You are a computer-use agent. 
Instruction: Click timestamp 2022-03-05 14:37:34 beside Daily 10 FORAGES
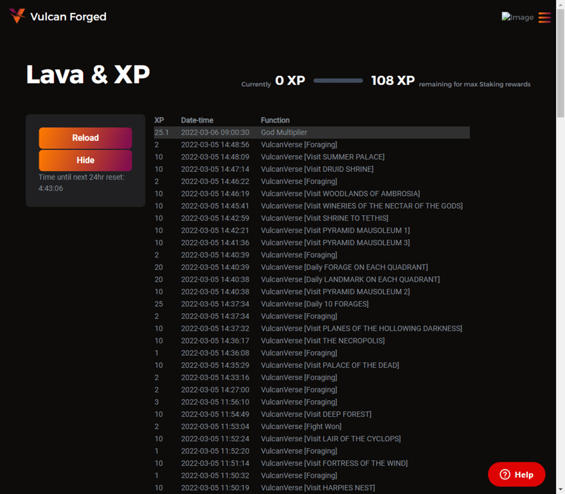[215, 304]
